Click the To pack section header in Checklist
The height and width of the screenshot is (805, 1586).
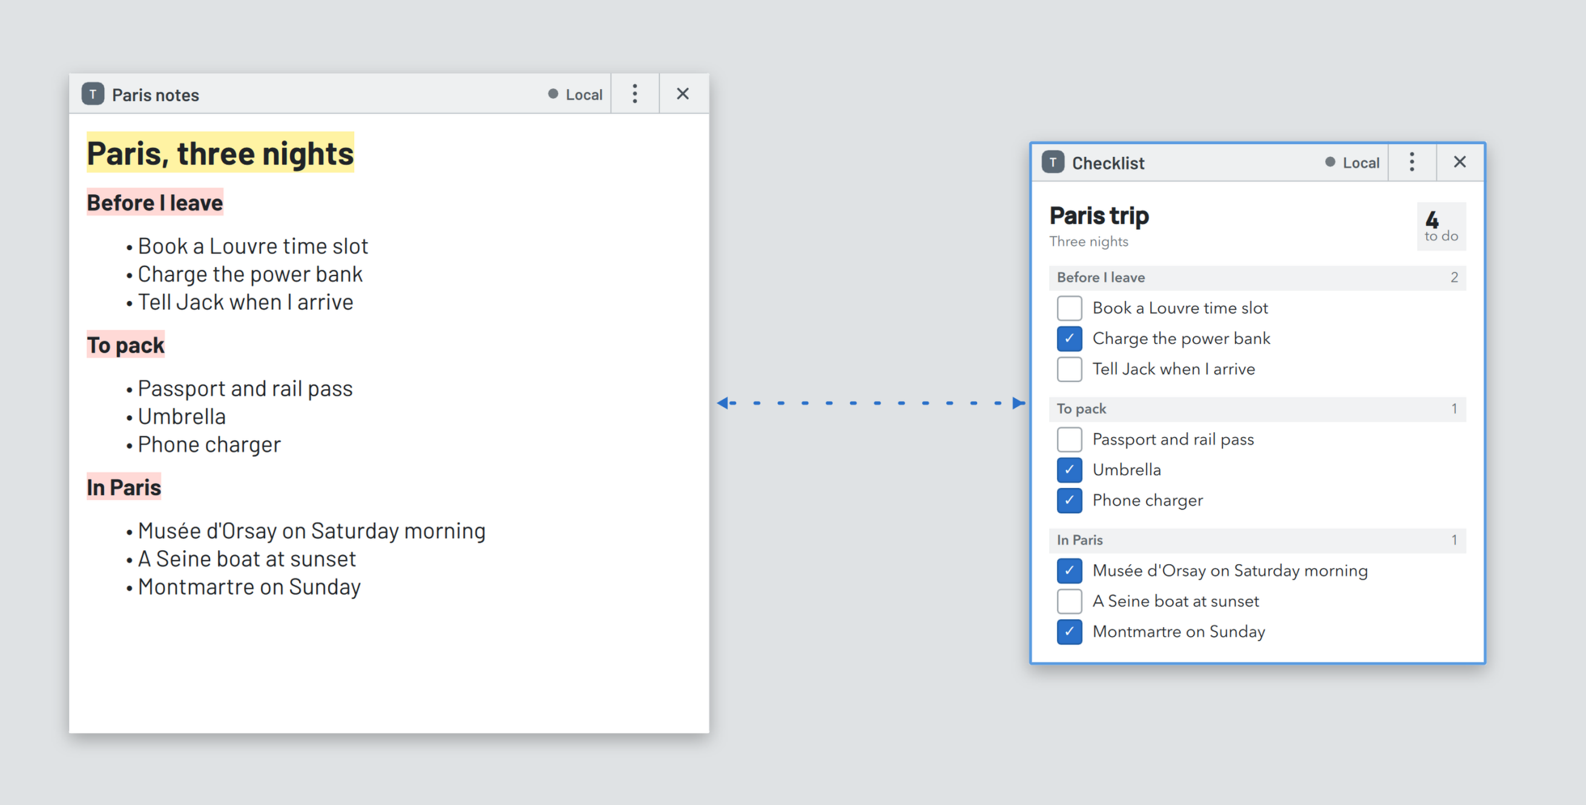(x=1257, y=409)
